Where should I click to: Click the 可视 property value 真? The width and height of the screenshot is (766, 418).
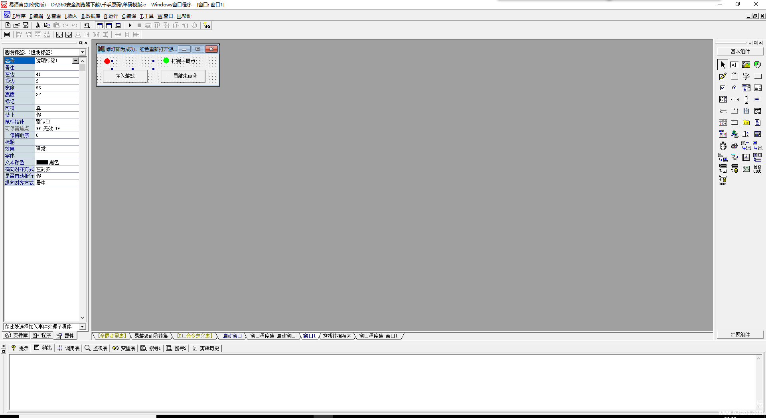pyautogui.click(x=57, y=108)
